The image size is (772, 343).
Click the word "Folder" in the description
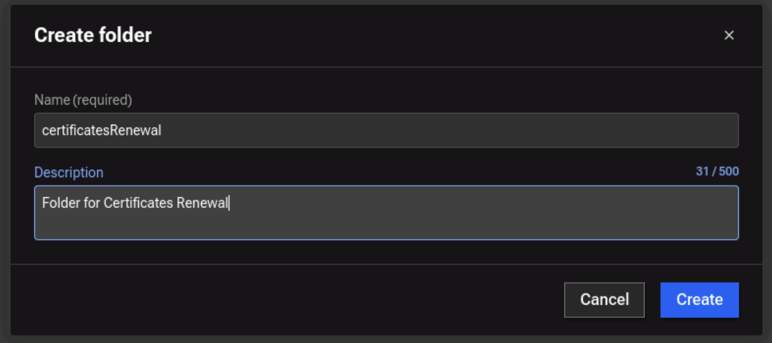pyautogui.click(x=61, y=203)
